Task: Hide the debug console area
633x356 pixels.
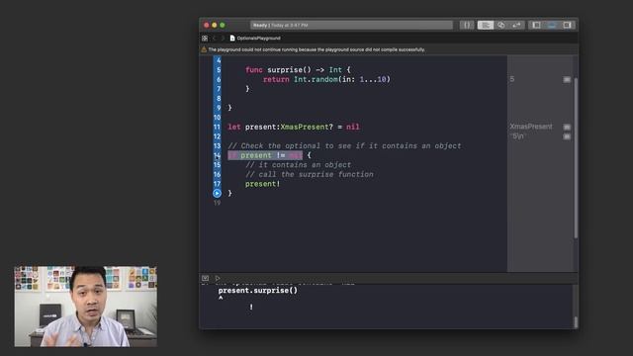Action: pyautogui.click(x=205, y=278)
